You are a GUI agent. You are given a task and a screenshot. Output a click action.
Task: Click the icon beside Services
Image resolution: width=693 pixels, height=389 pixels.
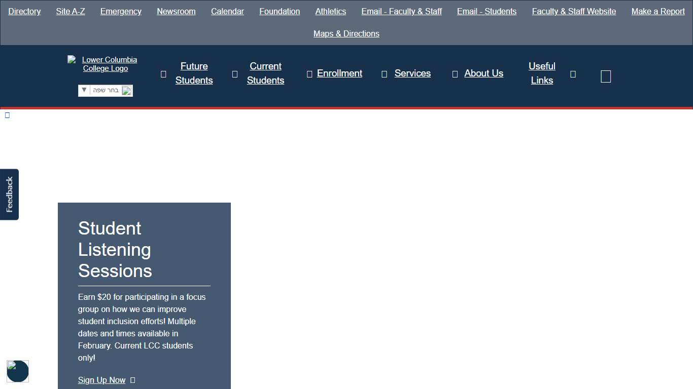pyautogui.click(x=384, y=73)
